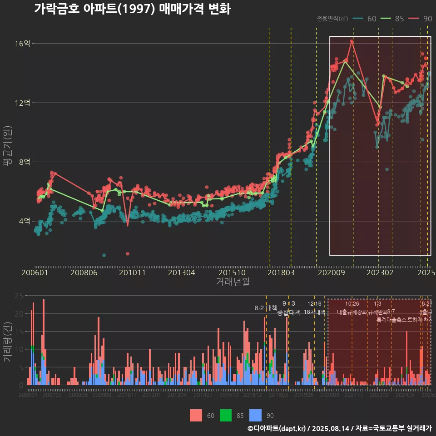436x436 pixels.
Task: Click 201803 on the price chart axis
Action: click(281, 272)
